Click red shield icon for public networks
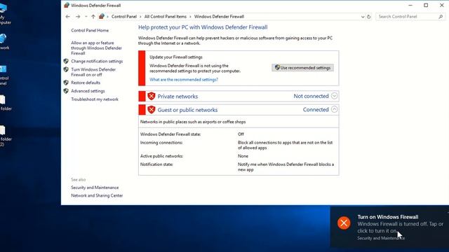The image size is (449, 252). pos(152,110)
